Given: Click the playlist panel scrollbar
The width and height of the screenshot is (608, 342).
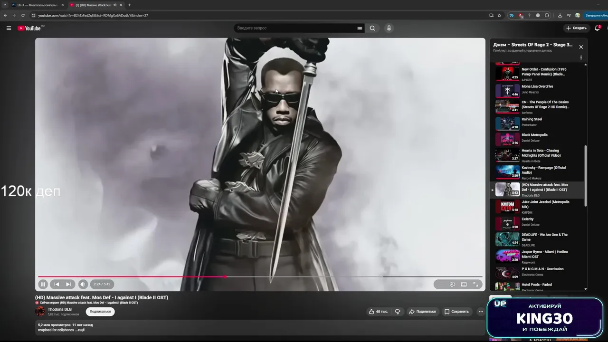Looking at the screenshot, I should pos(585,175).
